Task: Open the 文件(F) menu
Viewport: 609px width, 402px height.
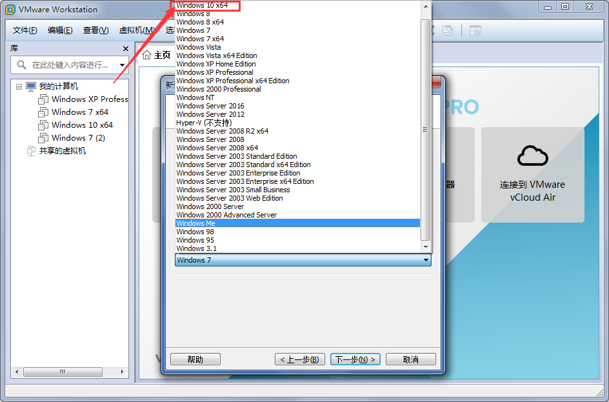Action: tap(25, 30)
